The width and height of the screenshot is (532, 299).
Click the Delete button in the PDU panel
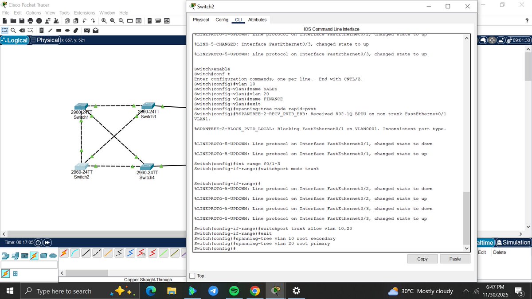499,252
